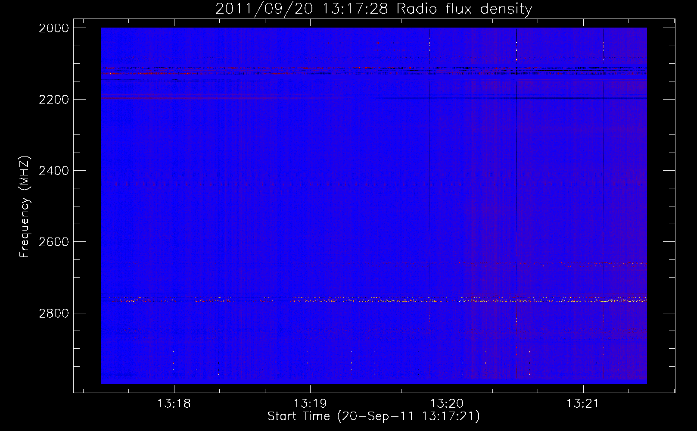Click the 13:20 time tick label

click(447, 404)
